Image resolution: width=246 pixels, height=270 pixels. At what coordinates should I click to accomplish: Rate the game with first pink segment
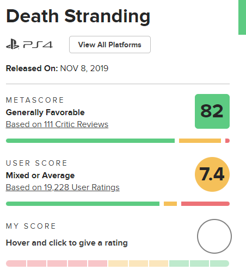pyautogui.click(x=16, y=263)
